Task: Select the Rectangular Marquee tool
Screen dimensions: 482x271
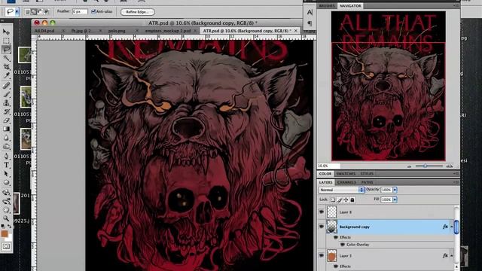Action: pyautogui.click(x=6, y=41)
